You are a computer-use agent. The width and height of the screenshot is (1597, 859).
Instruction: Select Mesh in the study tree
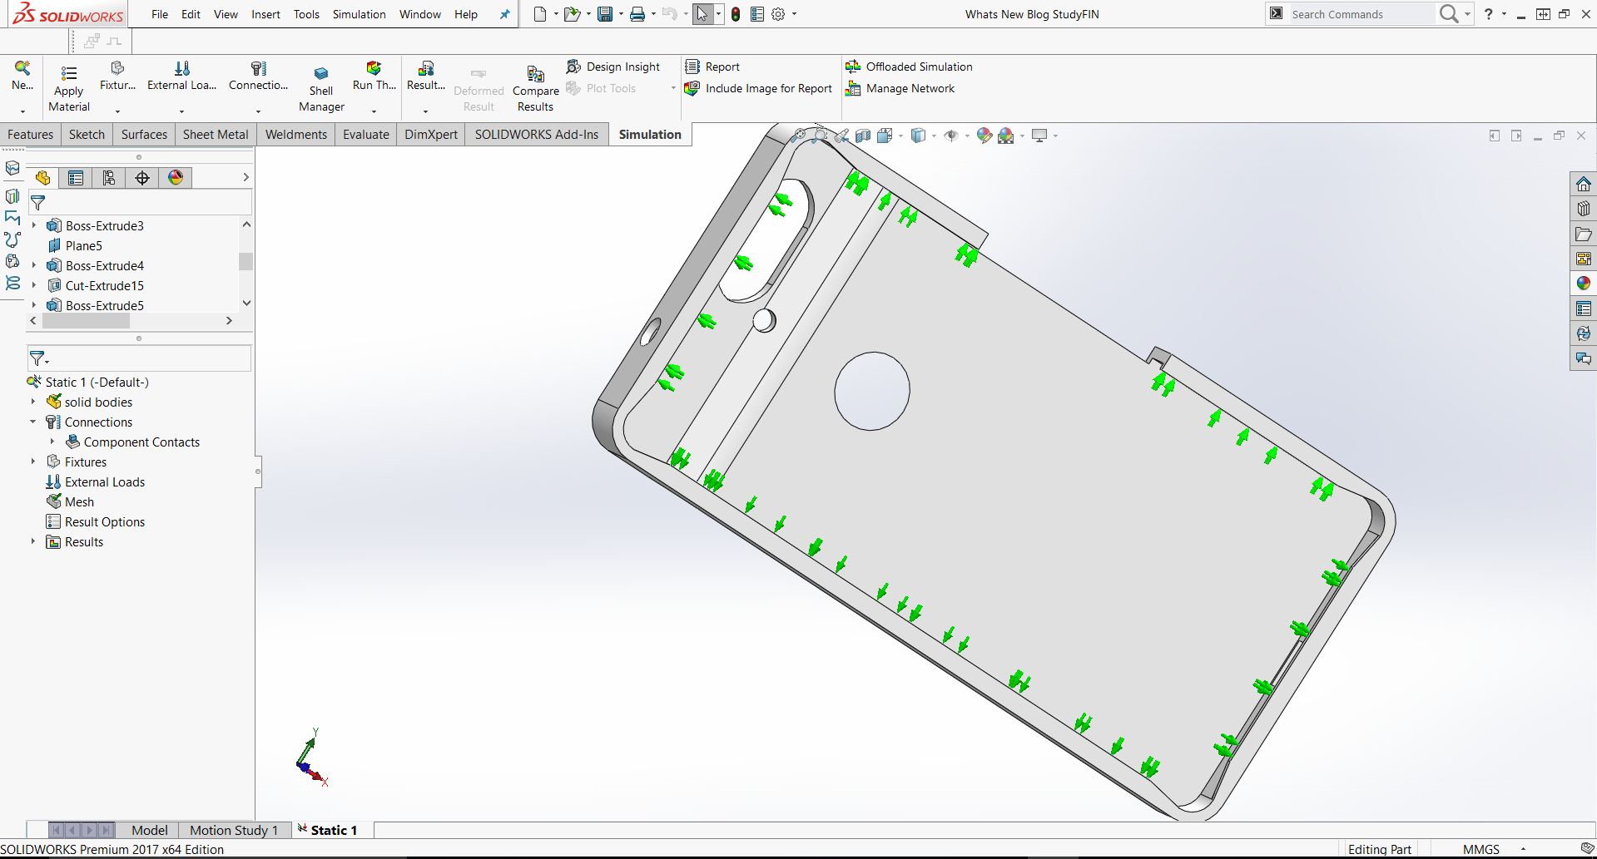pyautogui.click(x=79, y=501)
